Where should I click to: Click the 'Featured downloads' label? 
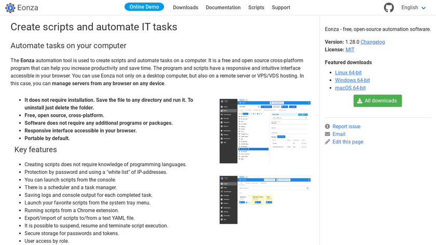(x=348, y=62)
